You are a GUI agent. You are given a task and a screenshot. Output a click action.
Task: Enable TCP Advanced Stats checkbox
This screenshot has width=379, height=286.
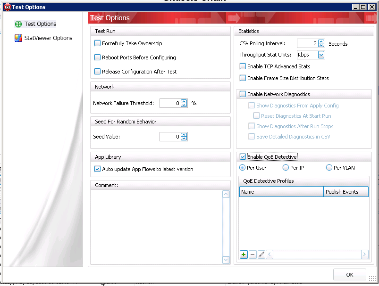[243, 66]
